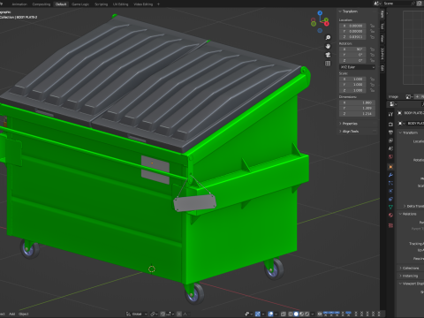
Task: Toggle camera view with camera icon
Action: 328,55
